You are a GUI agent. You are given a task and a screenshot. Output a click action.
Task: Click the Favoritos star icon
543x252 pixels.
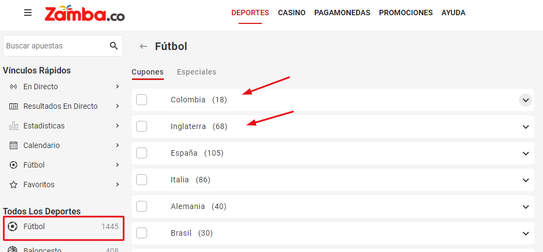tap(14, 185)
